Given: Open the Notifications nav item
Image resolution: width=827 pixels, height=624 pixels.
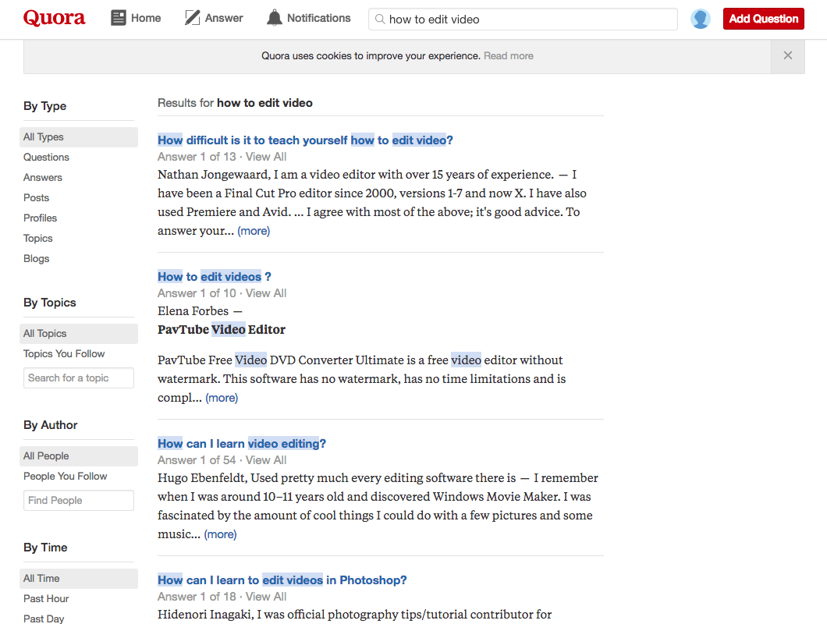Looking at the screenshot, I should click(308, 18).
